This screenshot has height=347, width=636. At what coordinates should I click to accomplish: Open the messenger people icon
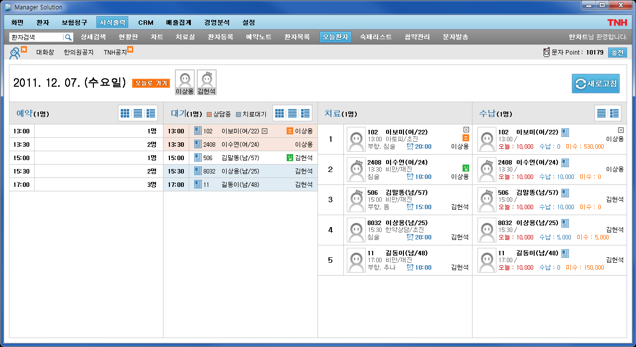coord(15,53)
